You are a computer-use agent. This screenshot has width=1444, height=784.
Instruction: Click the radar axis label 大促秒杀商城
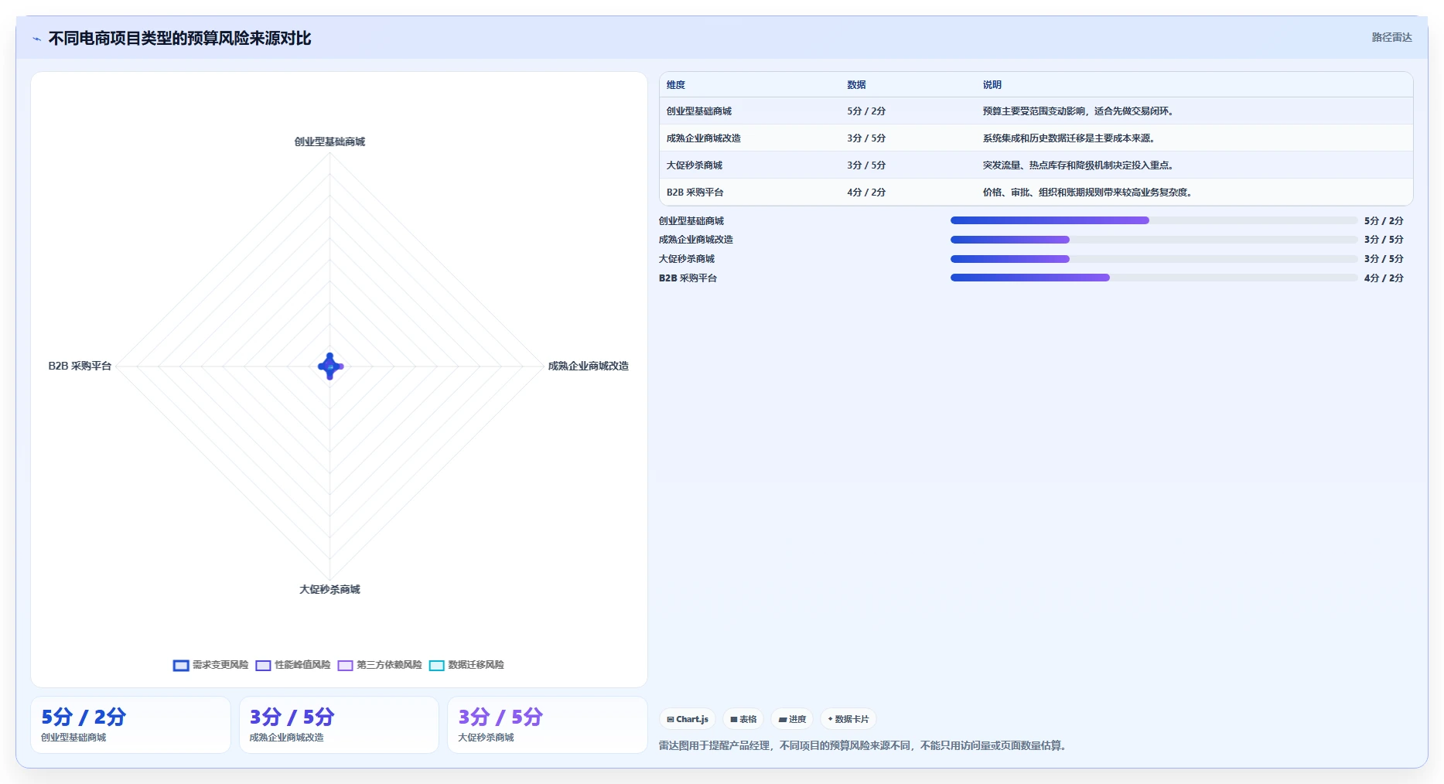329,589
